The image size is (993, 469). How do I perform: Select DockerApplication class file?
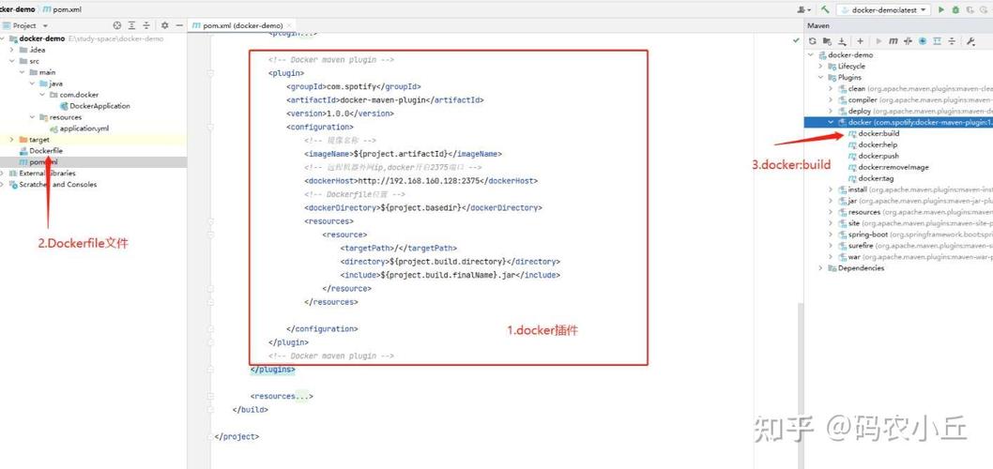95,106
